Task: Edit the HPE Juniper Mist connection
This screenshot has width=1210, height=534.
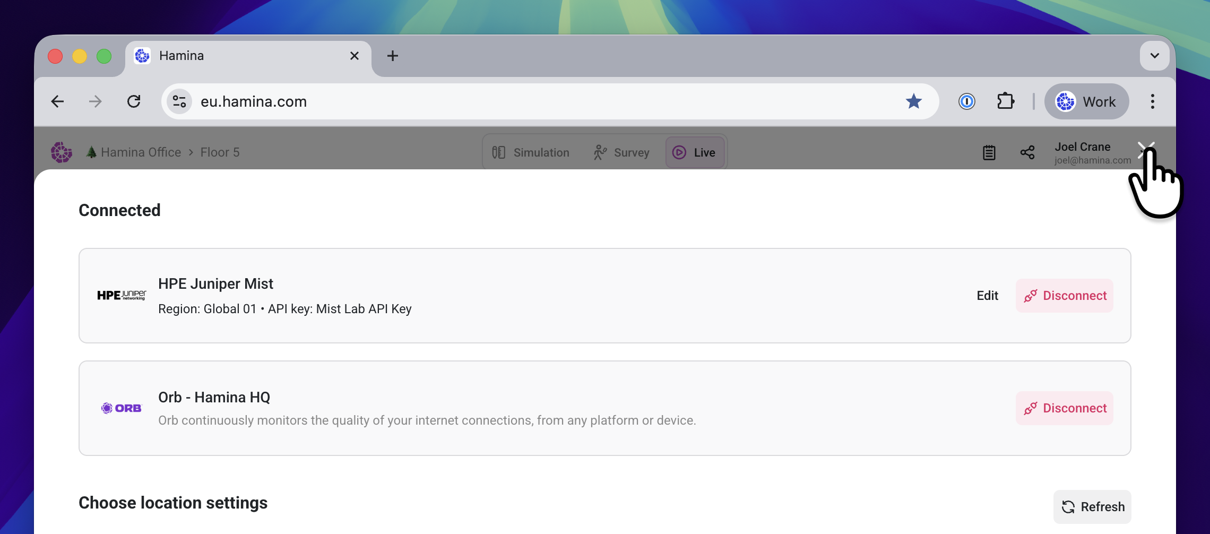Action: click(987, 296)
